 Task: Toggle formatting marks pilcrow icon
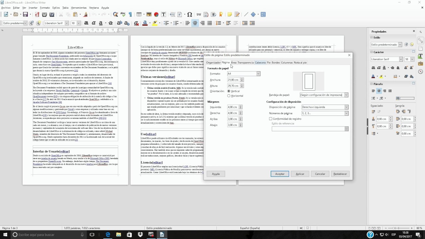tap(130, 15)
